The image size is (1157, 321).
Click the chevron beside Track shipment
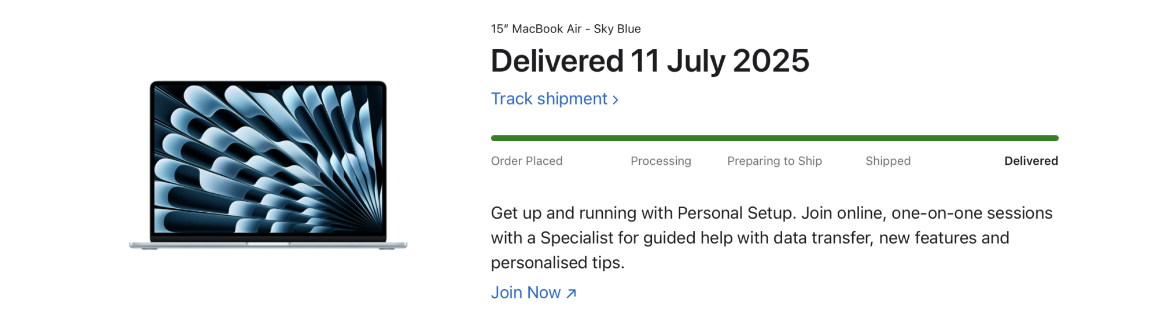[616, 100]
